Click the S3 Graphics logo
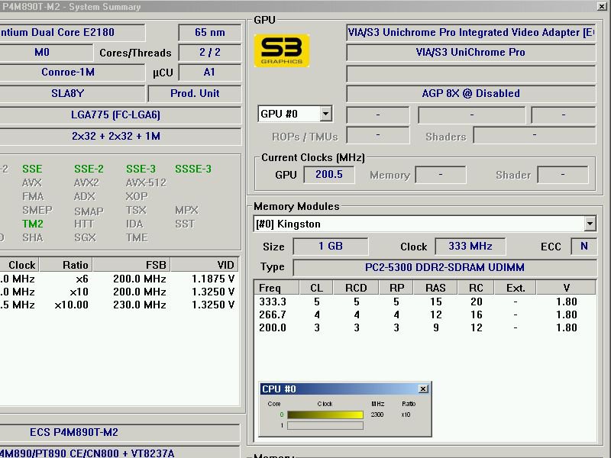 tap(282, 50)
